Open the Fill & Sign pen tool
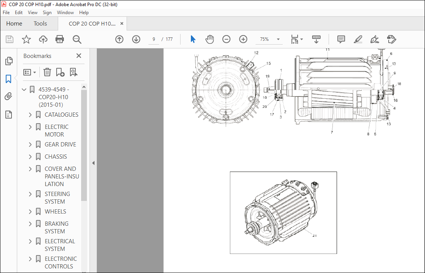 tap(375, 39)
